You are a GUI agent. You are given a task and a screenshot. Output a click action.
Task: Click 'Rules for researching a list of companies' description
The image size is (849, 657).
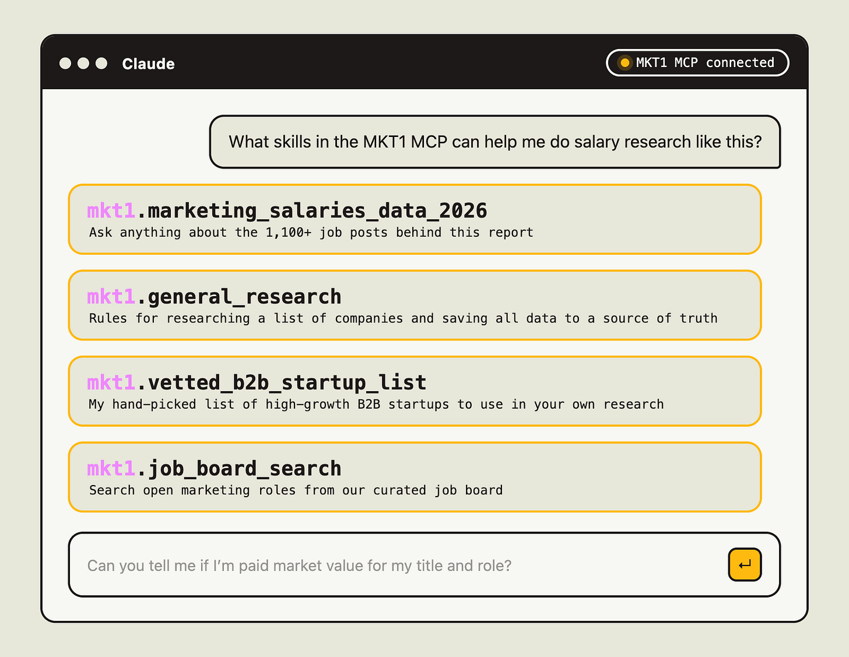point(403,318)
